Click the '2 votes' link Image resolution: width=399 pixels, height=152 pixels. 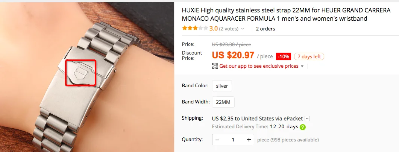[x=229, y=29]
